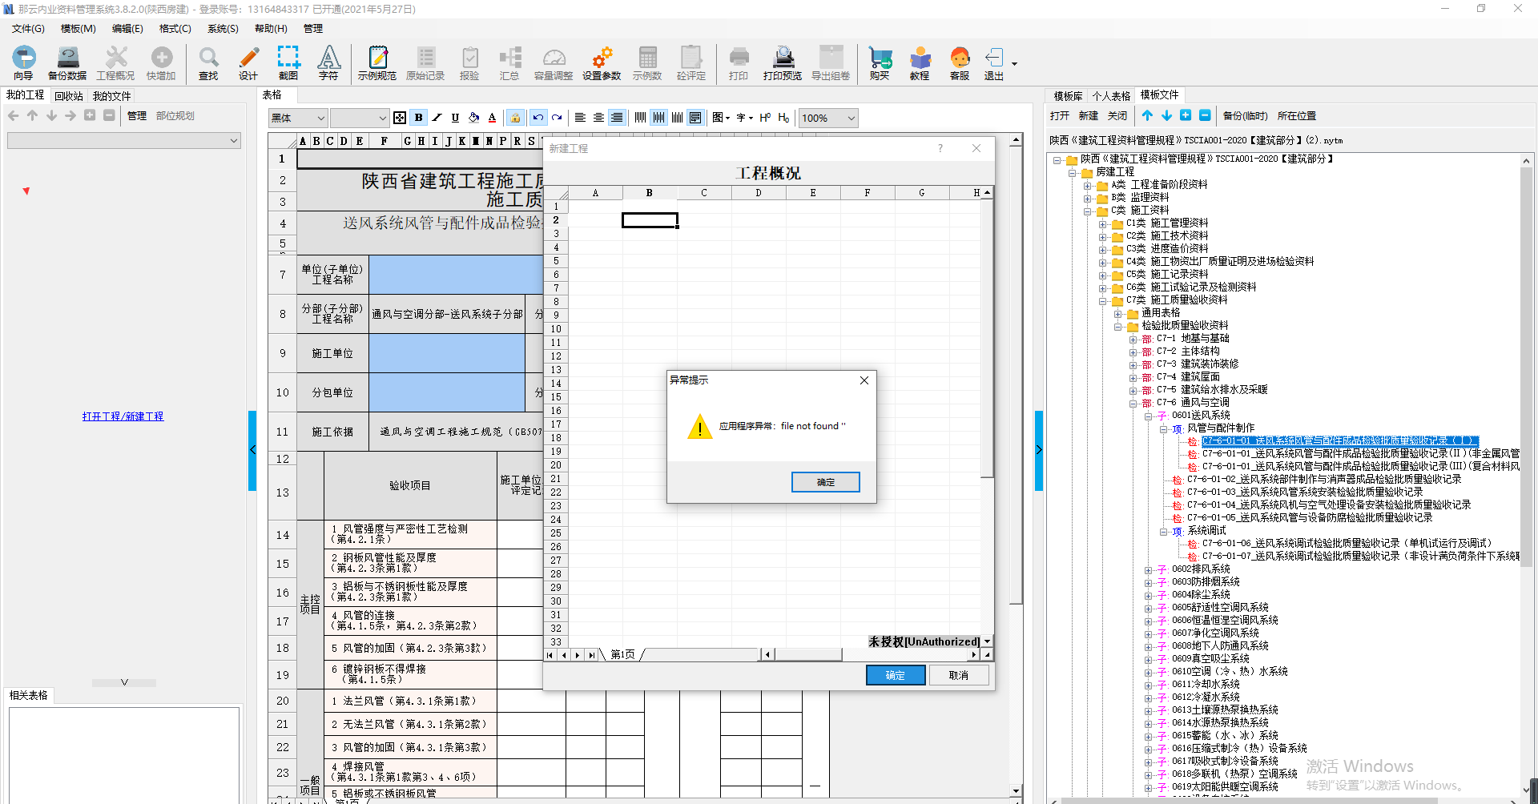Click the red font color button
1538x804 pixels.
(x=492, y=118)
